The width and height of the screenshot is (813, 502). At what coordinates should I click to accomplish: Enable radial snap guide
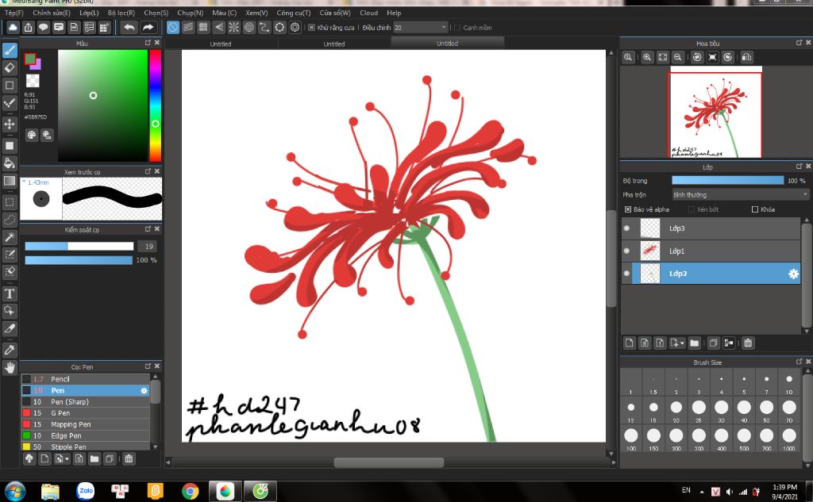[x=234, y=28]
